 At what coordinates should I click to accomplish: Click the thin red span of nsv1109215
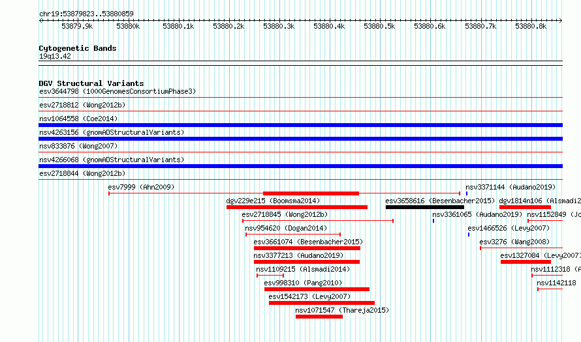[x=270, y=276]
